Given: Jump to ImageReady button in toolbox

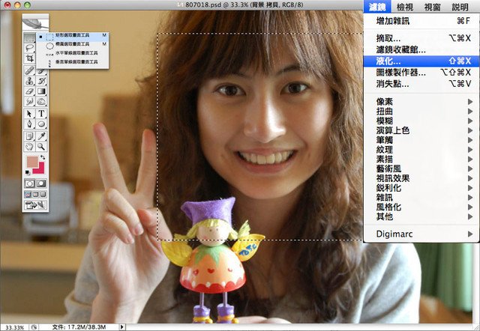Looking at the screenshot, I should [35, 205].
